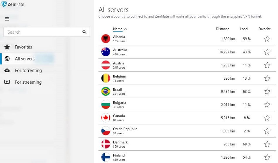Click the Bulgaria flag icon
This screenshot has width=278, height=163.
[106, 105]
